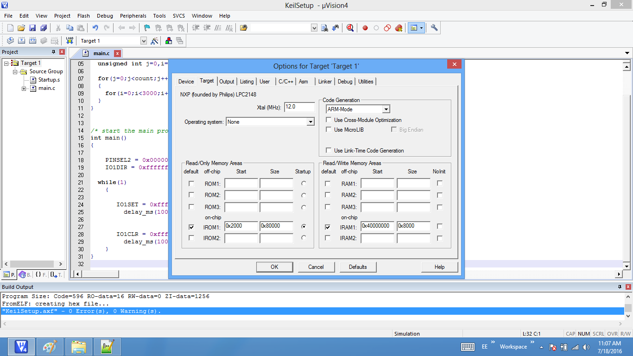This screenshot has width=633, height=356.
Task: Click the Insert Breakpoint red dot icon
Action: [x=365, y=28]
